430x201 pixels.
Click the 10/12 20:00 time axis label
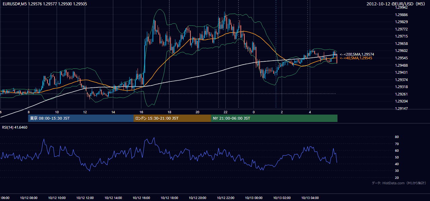coord(198,198)
